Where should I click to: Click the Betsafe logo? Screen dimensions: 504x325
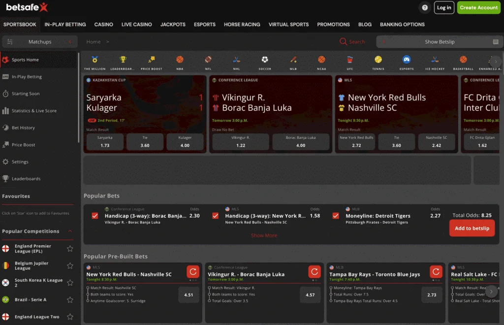(x=27, y=7)
